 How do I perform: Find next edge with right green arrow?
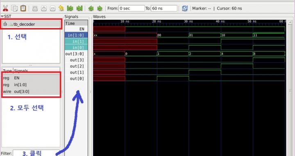pos(100,8)
